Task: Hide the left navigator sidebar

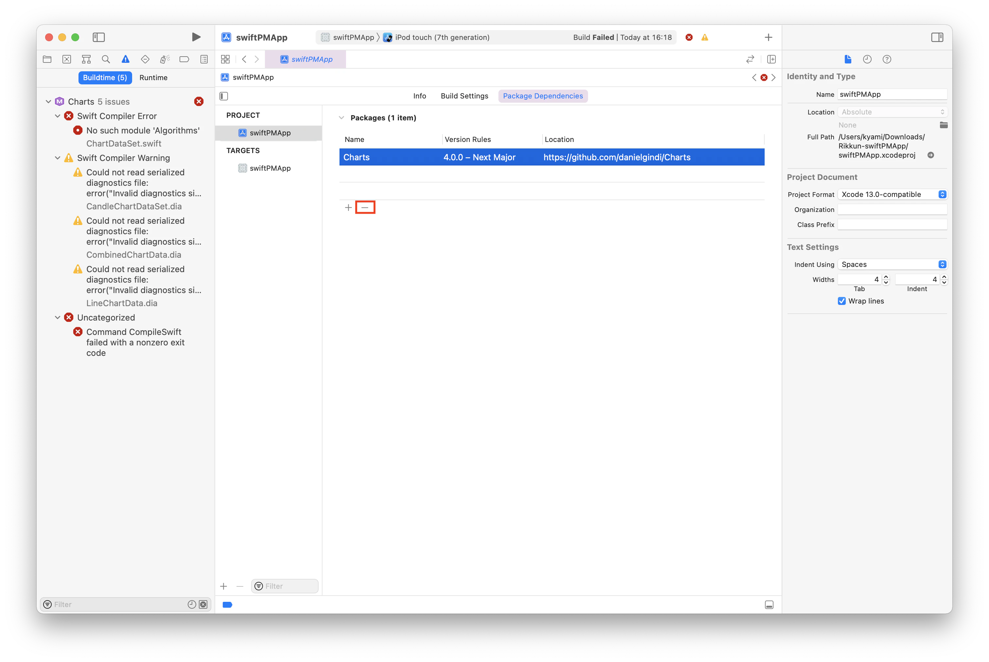Action: (x=98, y=37)
